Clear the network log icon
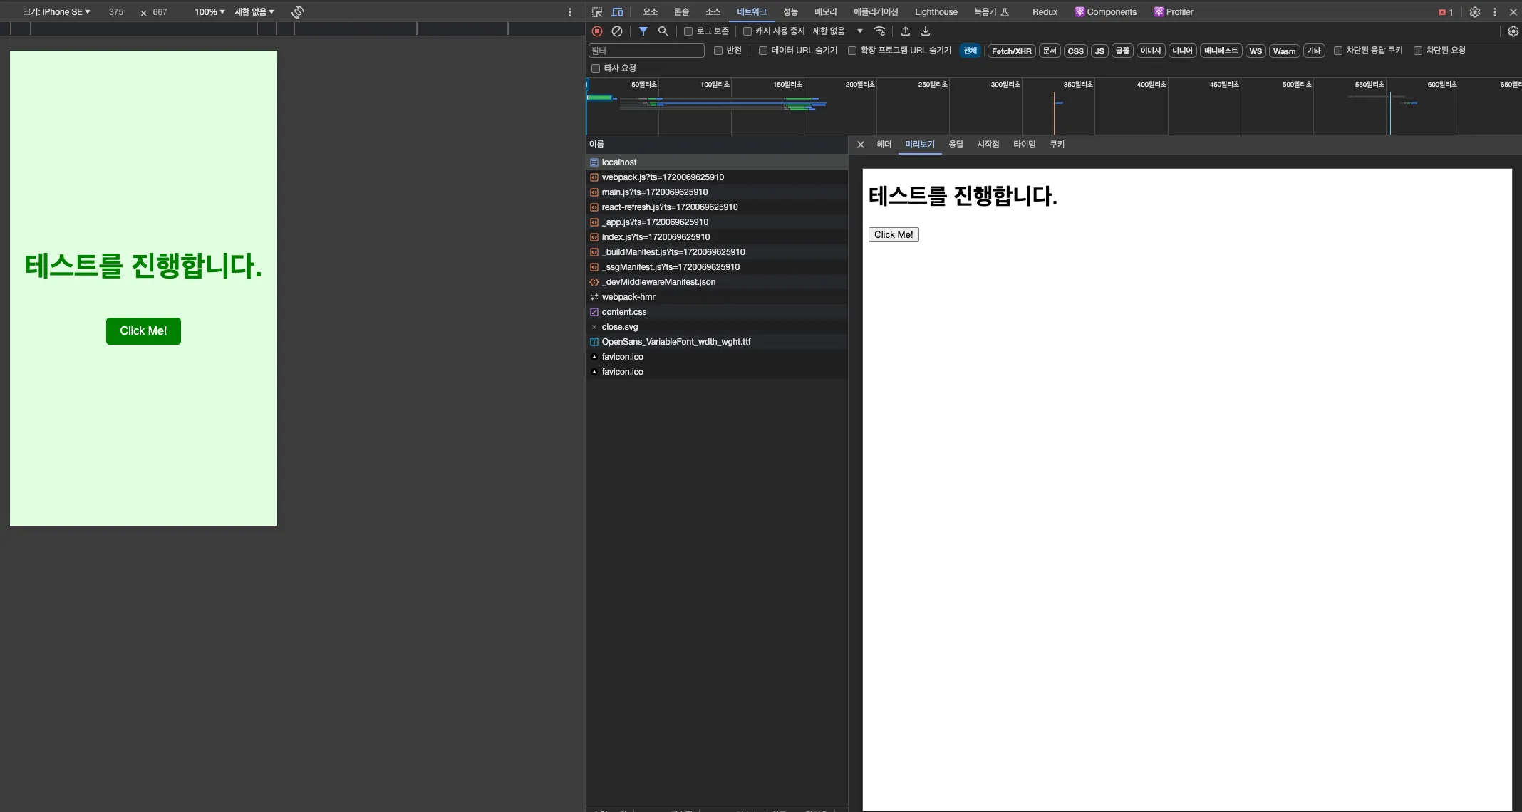 coord(617,31)
